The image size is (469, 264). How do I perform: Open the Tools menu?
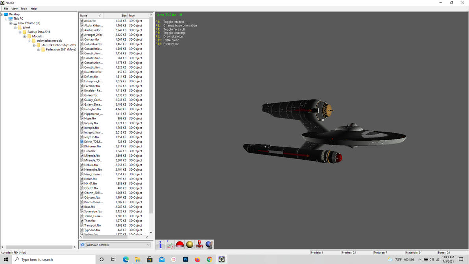tap(24, 9)
